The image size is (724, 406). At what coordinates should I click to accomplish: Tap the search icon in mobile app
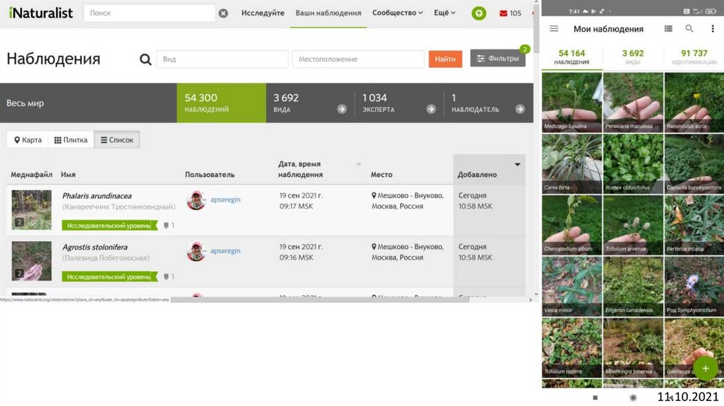[x=689, y=28]
